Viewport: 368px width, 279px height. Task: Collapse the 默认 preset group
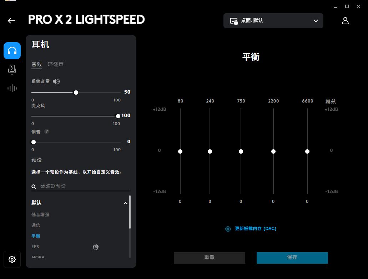click(x=126, y=203)
